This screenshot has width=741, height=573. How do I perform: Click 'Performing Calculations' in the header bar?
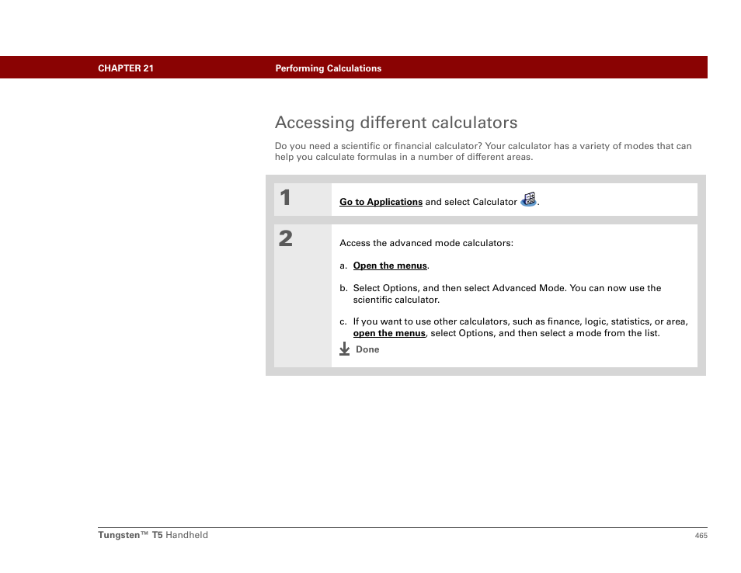329,68
